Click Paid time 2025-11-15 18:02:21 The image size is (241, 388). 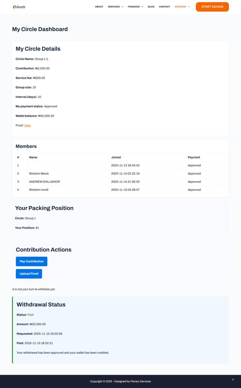click(39, 343)
